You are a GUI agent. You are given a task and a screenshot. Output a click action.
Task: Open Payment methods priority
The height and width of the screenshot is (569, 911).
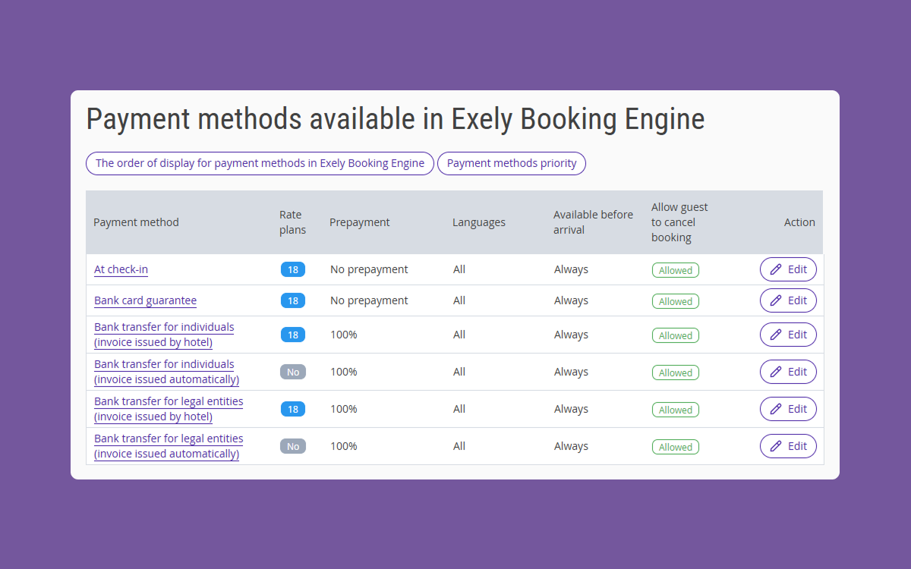pos(512,163)
